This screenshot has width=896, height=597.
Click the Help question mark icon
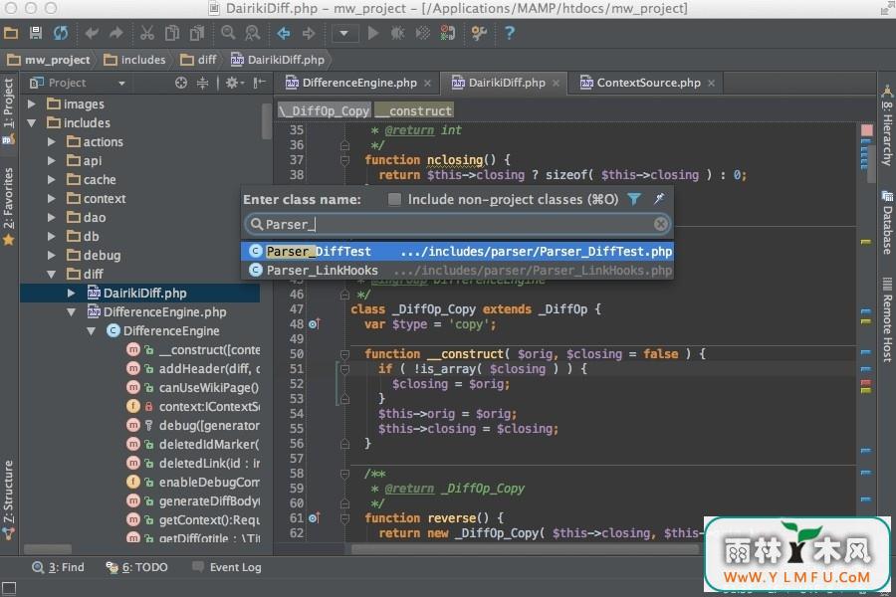coord(509,33)
